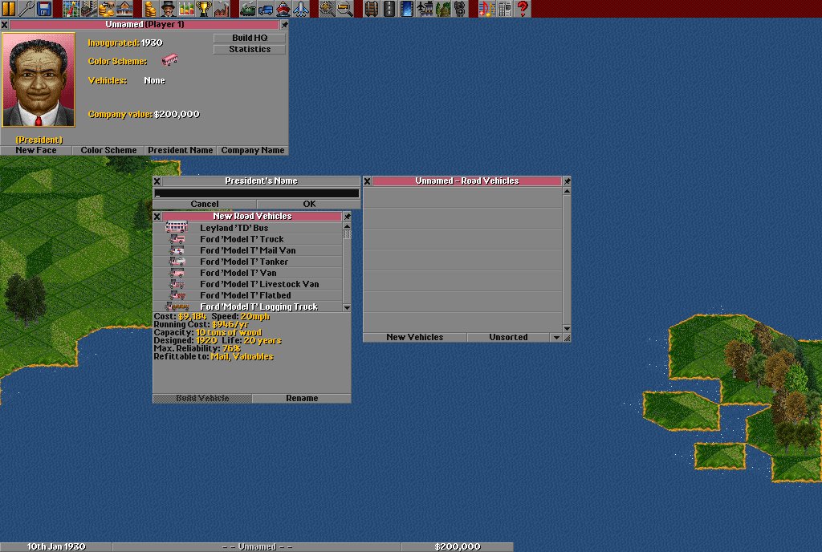Select Ford 'Model T' Livestock Van row
This screenshot has width=822, height=552.
(x=247, y=284)
